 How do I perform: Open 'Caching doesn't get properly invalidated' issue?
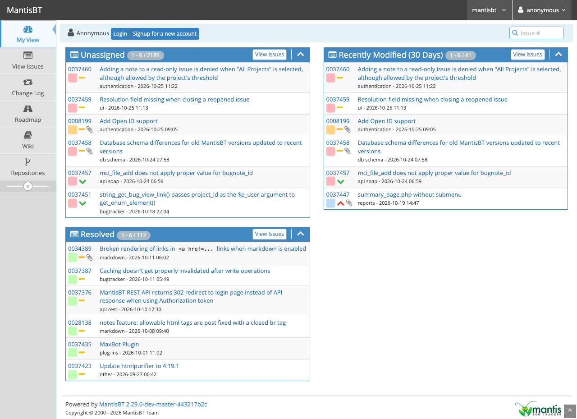point(185,271)
